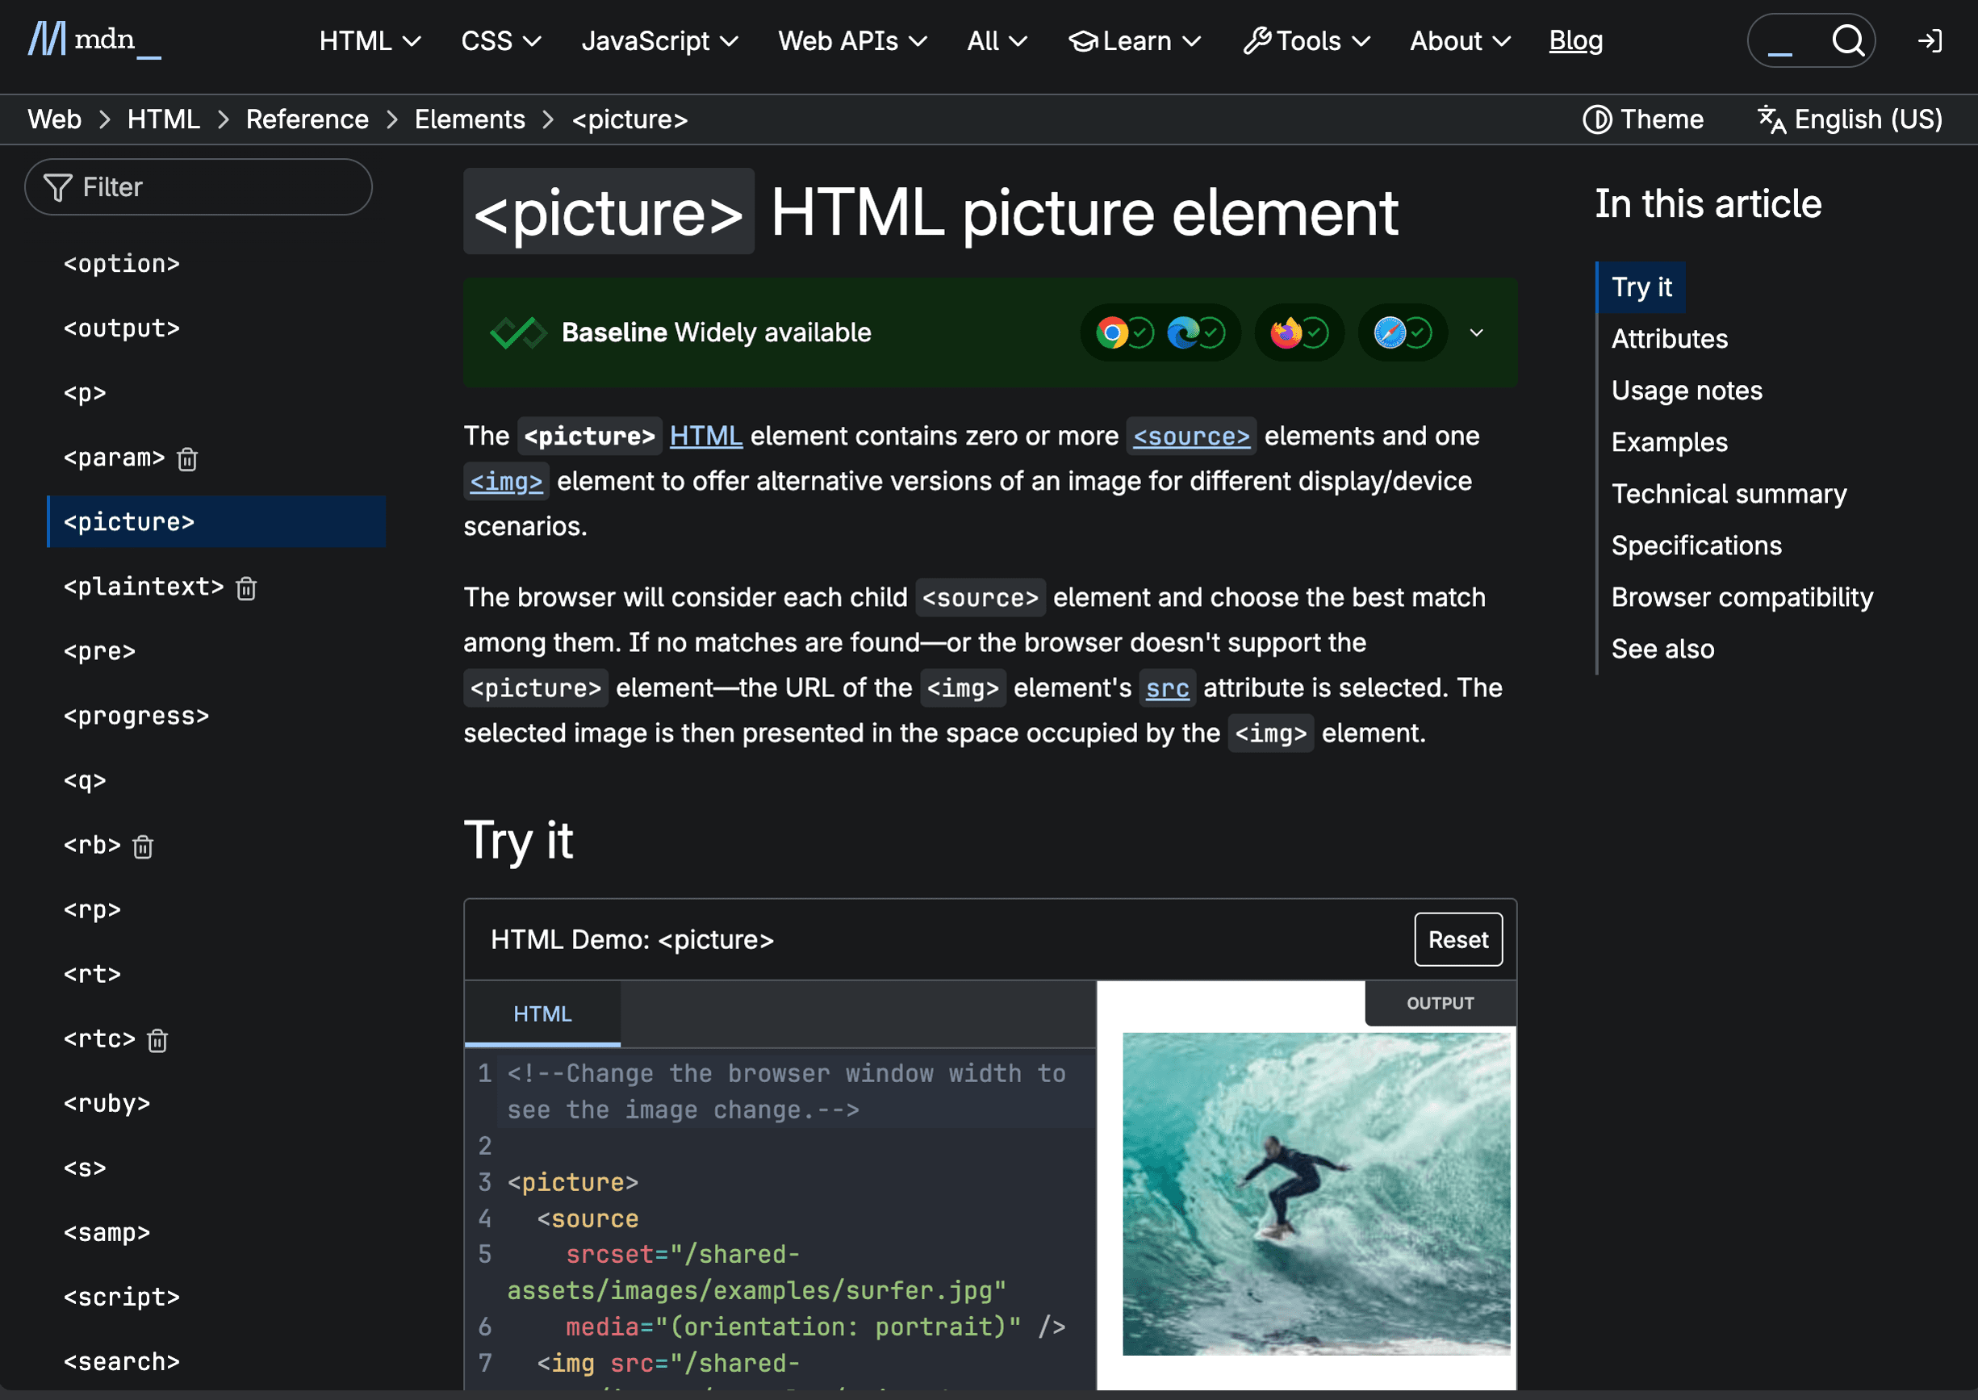Image resolution: width=1978 pixels, height=1400 pixels.
Task: Go to HTML breadcrumb
Action: pyautogui.click(x=164, y=119)
